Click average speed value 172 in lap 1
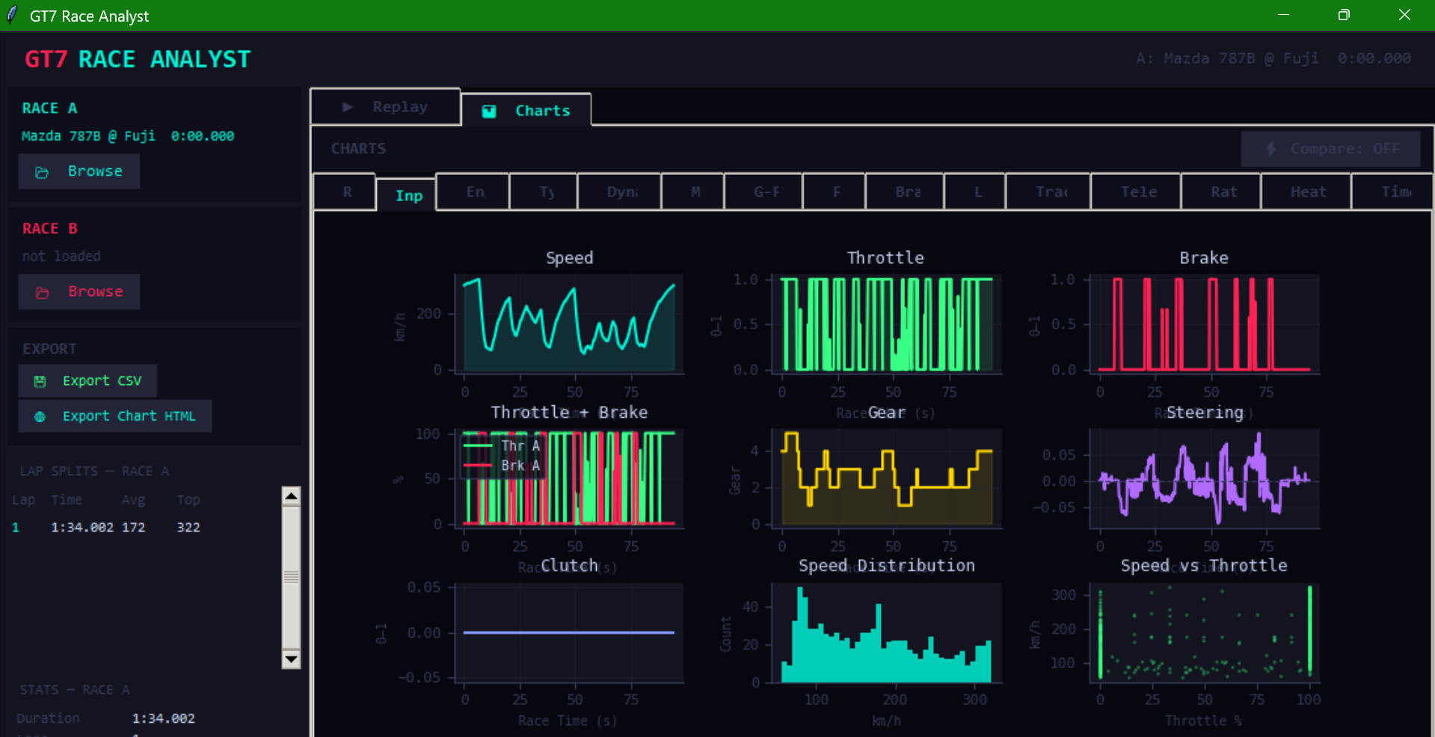The height and width of the screenshot is (737, 1435). point(133,528)
